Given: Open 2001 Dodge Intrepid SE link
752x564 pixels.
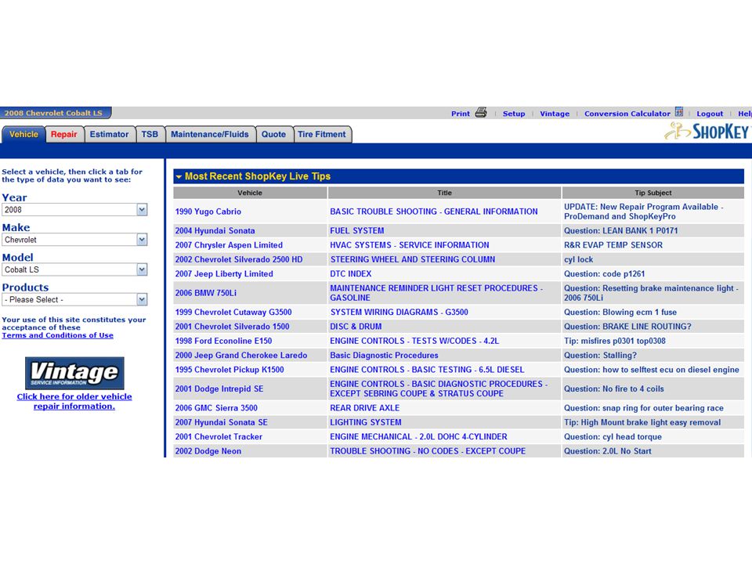Looking at the screenshot, I should tap(219, 389).
